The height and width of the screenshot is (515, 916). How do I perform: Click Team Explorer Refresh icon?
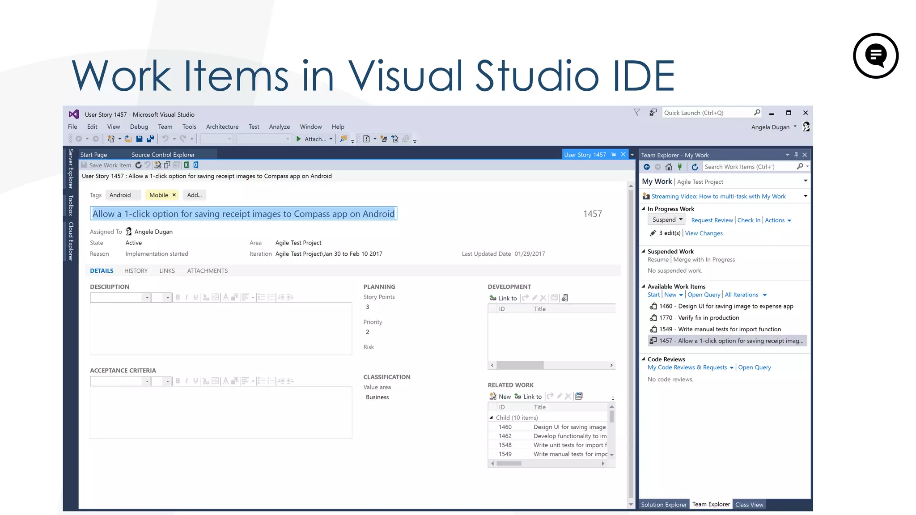[x=695, y=167]
